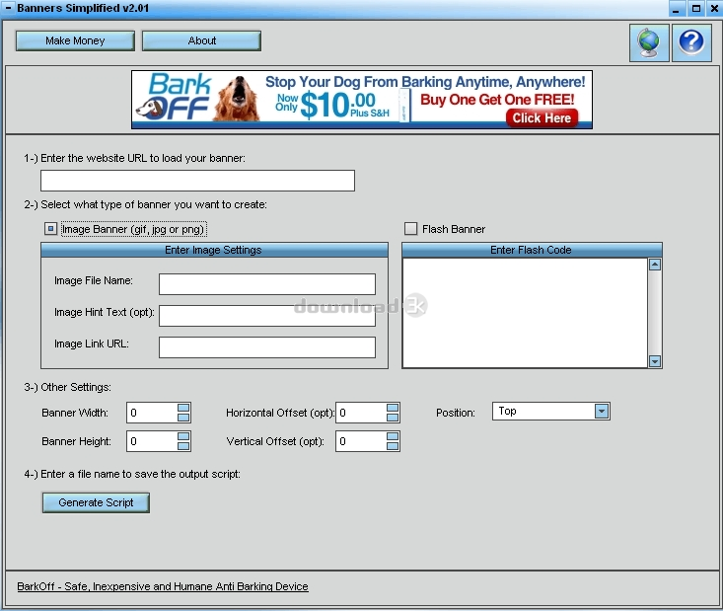This screenshot has width=723, height=611.
Task: Increase Banner Width with up stepper
Action: tap(183, 408)
